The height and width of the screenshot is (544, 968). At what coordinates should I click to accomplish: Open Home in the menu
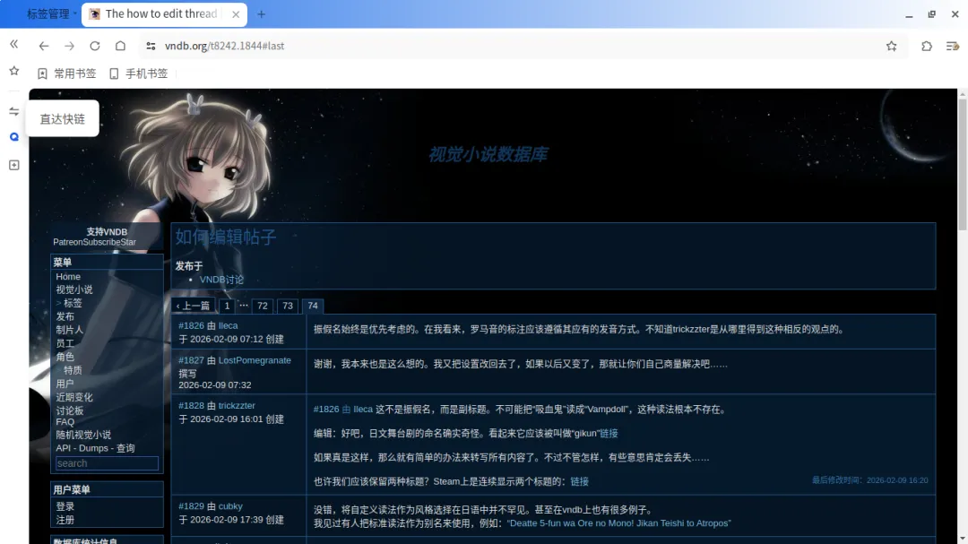click(68, 277)
